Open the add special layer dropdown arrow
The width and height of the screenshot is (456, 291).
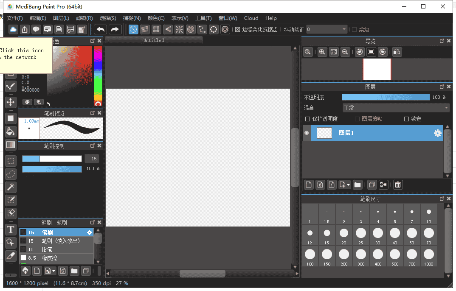pos(349,185)
